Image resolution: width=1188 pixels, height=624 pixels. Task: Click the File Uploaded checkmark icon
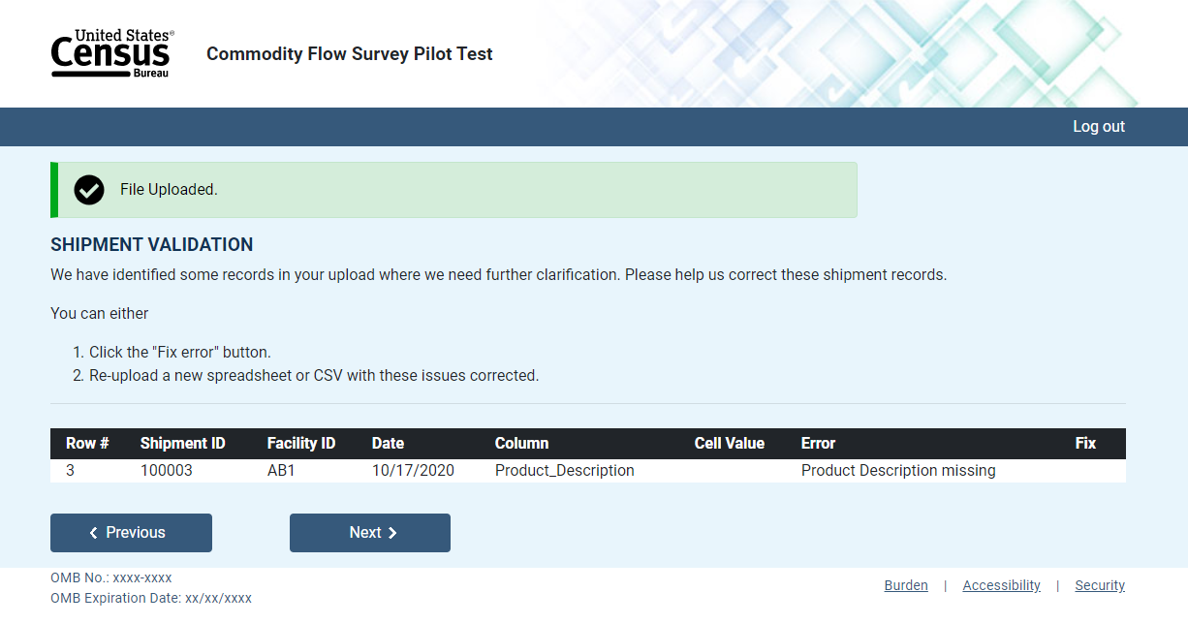point(89,190)
